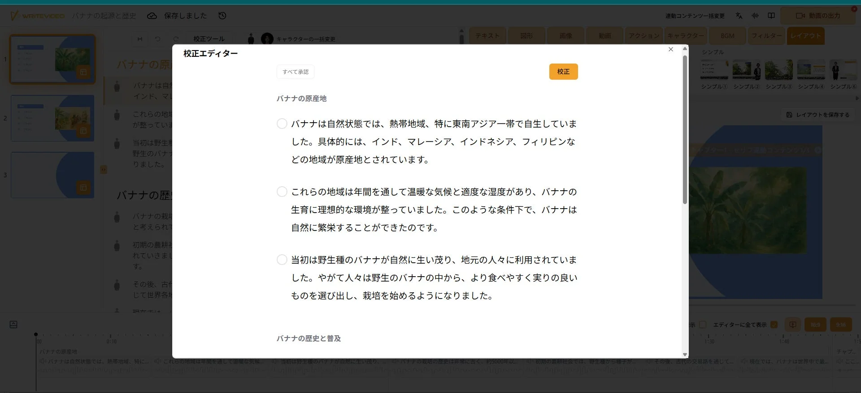Viewport: 861px width, 393px height.
Task: Open the version history clock icon
Action: 222,16
